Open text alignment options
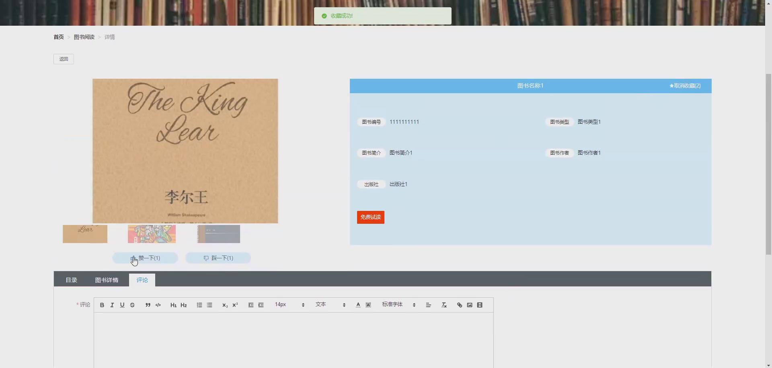Viewport: 772px width, 368px height. coord(428,305)
